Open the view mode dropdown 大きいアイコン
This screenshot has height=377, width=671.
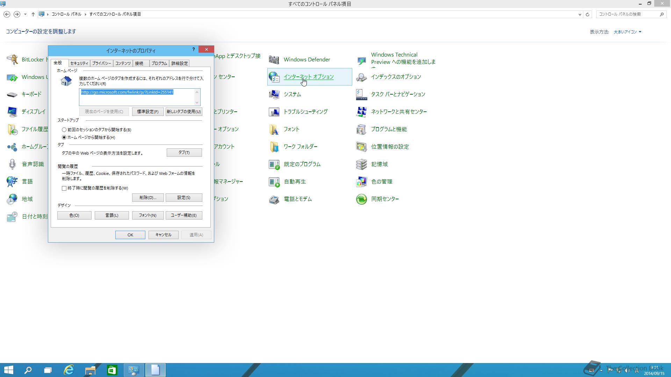[x=627, y=32]
